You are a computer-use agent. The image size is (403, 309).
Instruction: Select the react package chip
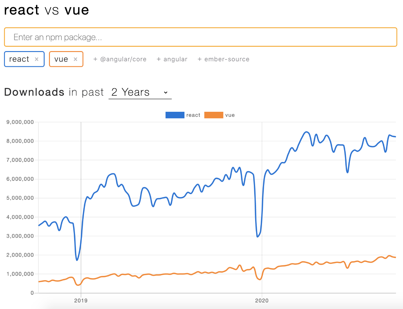[x=20, y=59]
